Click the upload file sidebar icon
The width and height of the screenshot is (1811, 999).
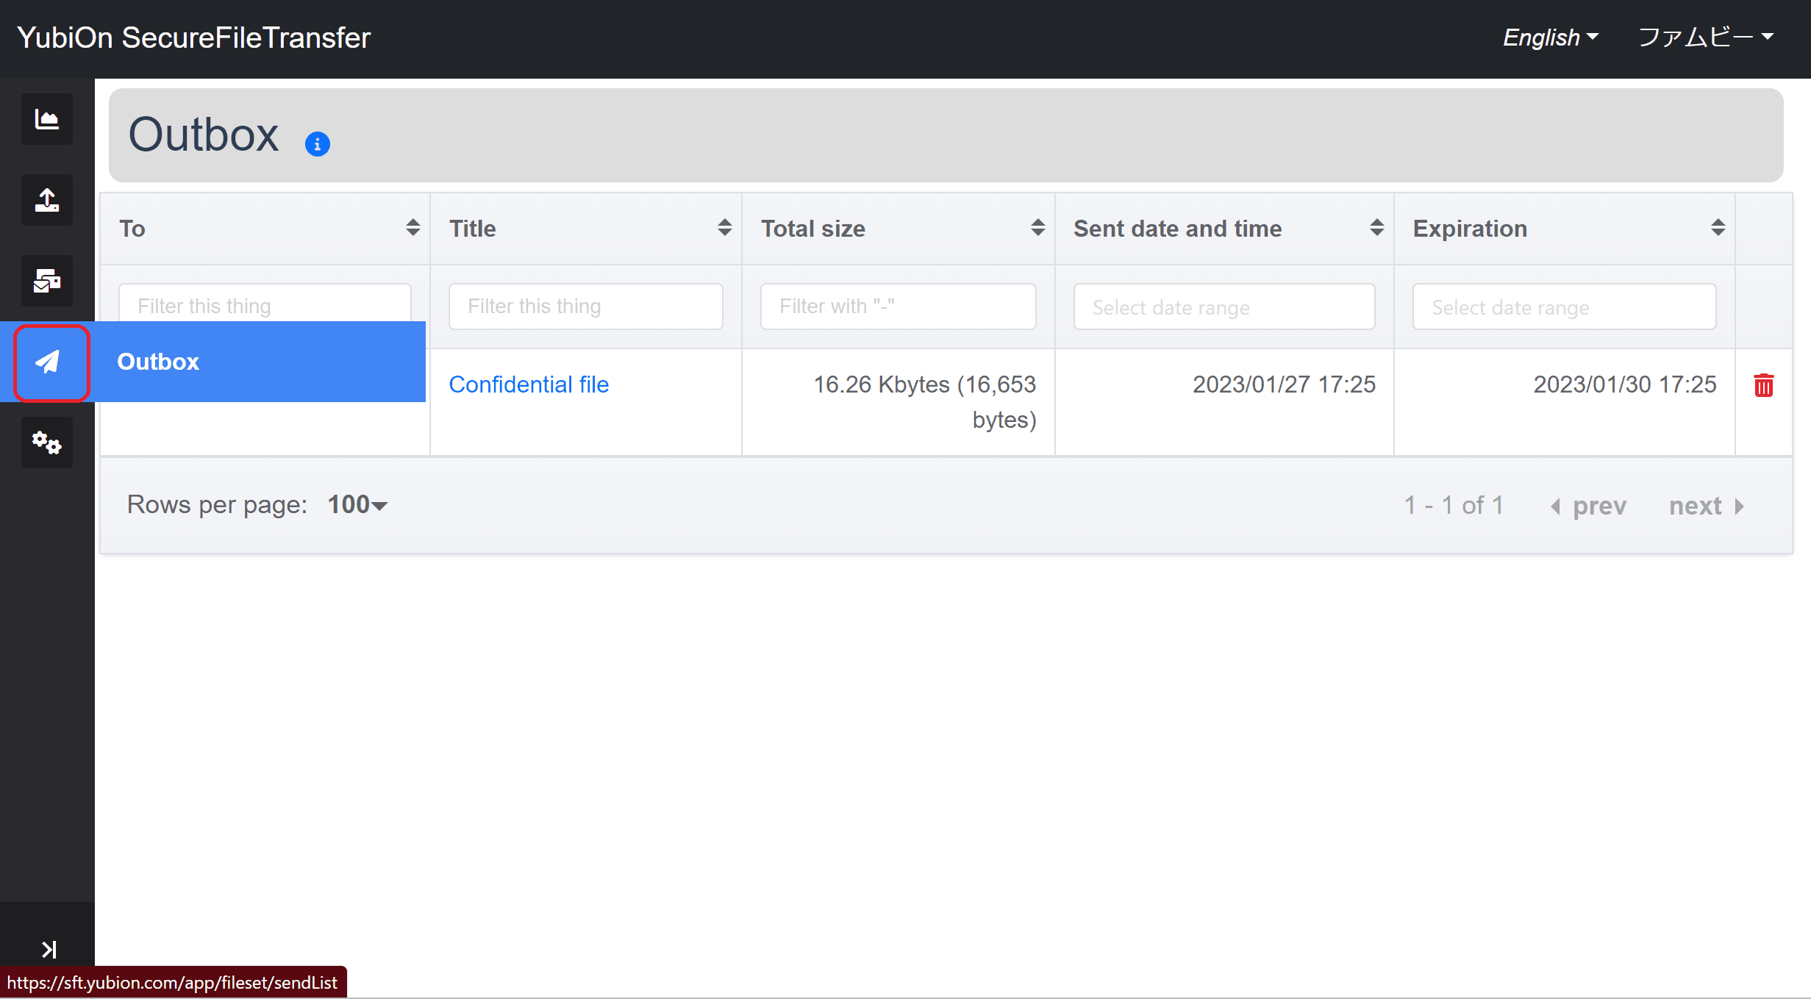(x=47, y=200)
